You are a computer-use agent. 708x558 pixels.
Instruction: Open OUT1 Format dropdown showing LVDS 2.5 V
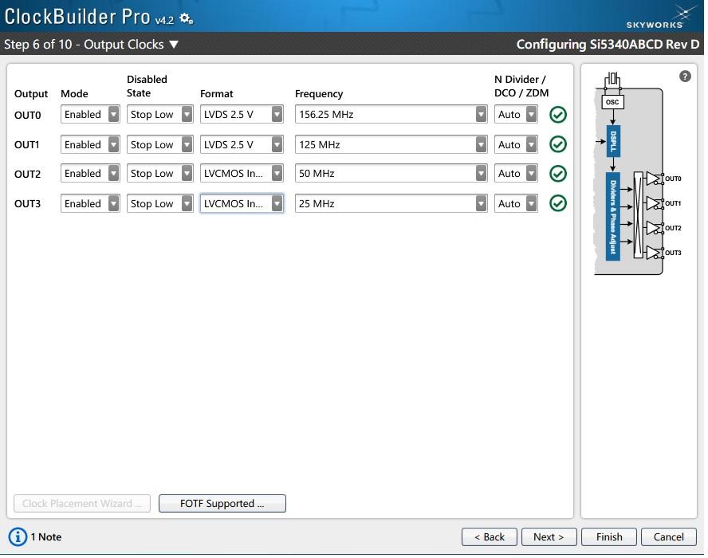(x=242, y=144)
